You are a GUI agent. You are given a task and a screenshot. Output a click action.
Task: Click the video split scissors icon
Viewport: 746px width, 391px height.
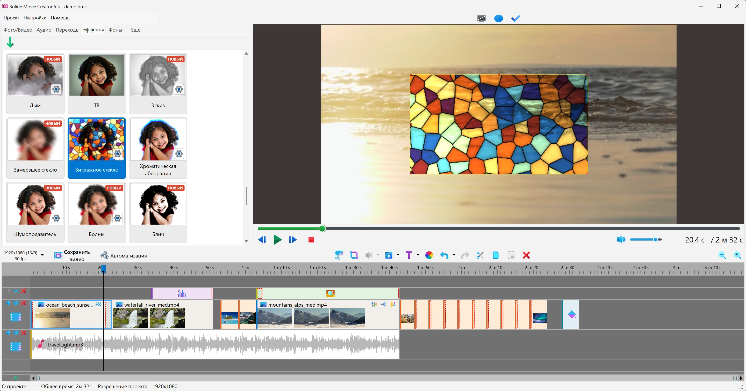coord(338,255)
